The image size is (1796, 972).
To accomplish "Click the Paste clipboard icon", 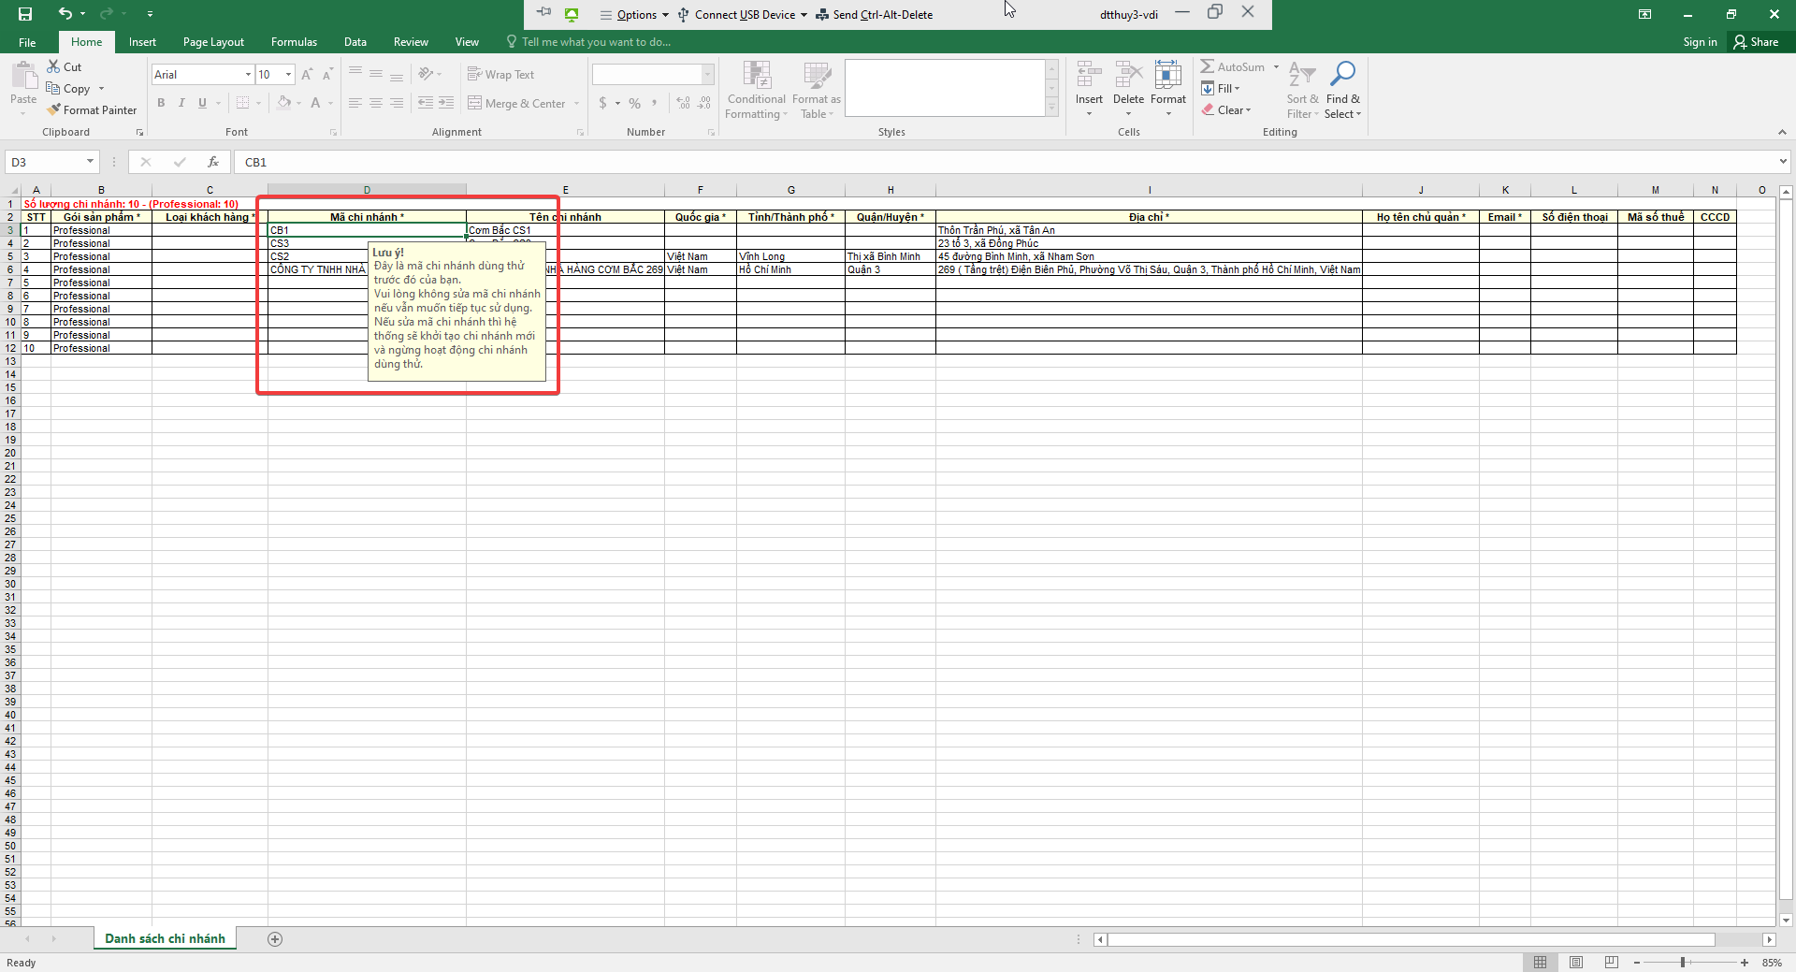I will tap(23, 75).
